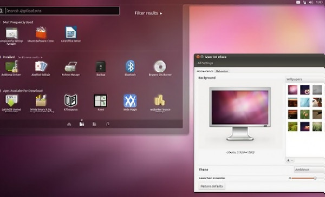Click the Apps Available For Download heading
The width and height of the screenshot is (325, 197).
click(23, 91)
